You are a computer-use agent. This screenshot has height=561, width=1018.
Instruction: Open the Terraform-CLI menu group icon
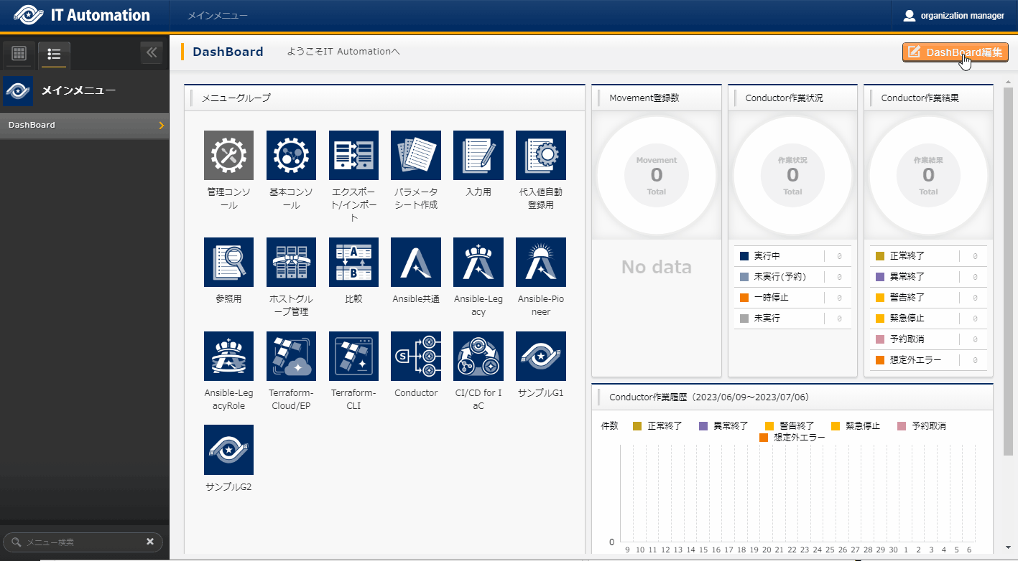(x=353, y=356)
